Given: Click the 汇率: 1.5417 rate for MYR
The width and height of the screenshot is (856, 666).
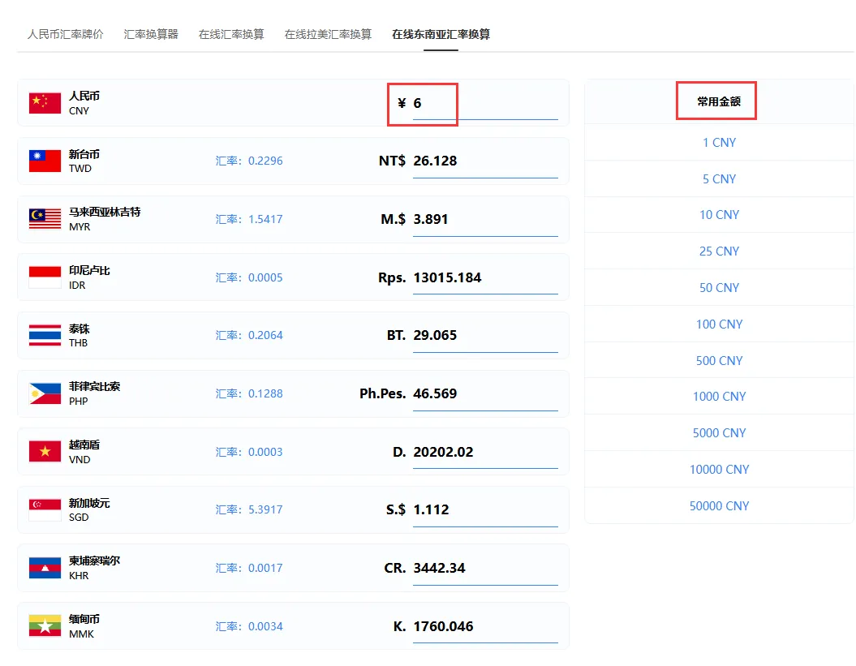Looking at the screenshot, I should point(249,220).
